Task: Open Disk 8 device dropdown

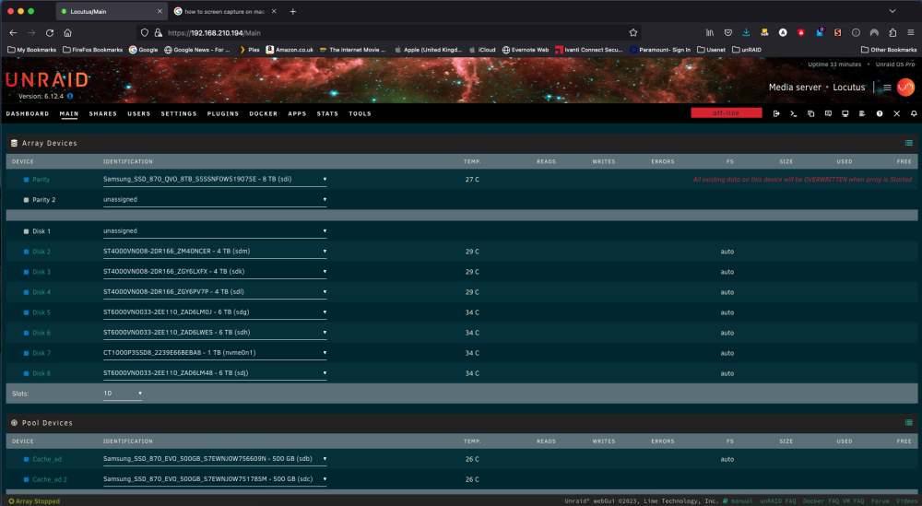Action: 215,373
